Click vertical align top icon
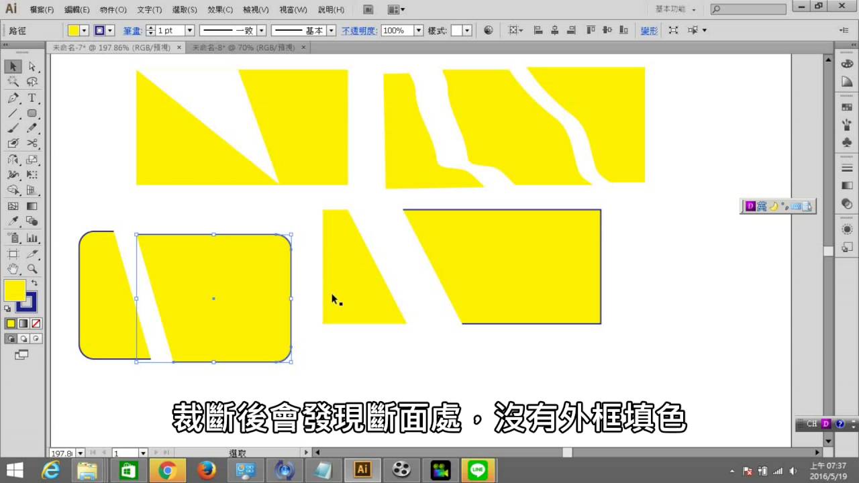Screen dimensions: 859x483 click(x=591, y=30)
